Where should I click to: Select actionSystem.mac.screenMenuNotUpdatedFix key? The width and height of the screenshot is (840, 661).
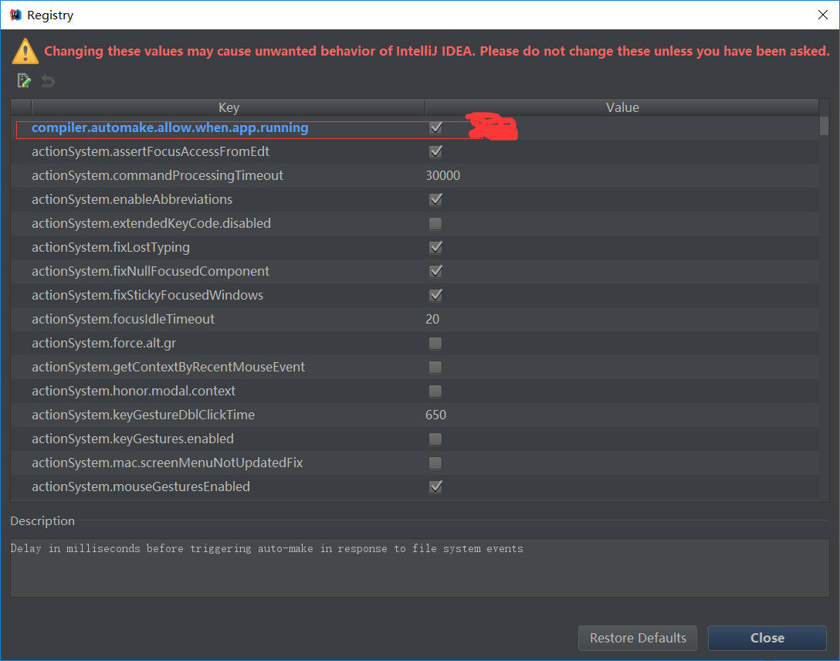tap(167, 463)
